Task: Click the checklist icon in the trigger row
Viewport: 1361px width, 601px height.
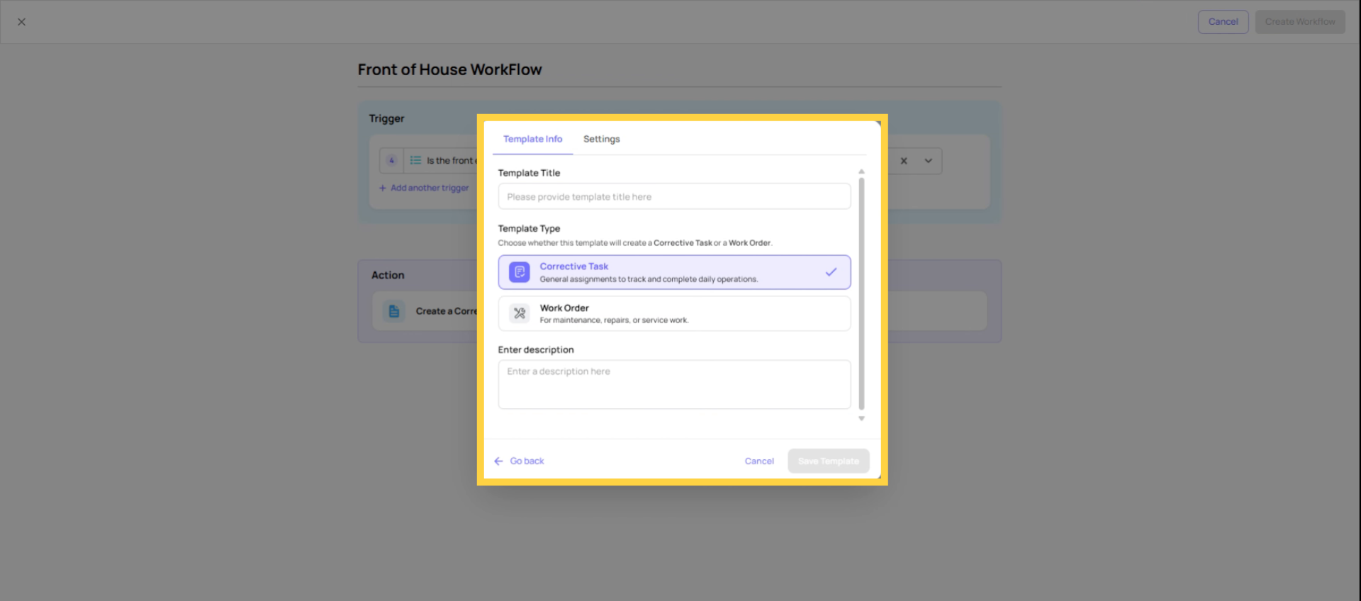Action: point(415,161)
